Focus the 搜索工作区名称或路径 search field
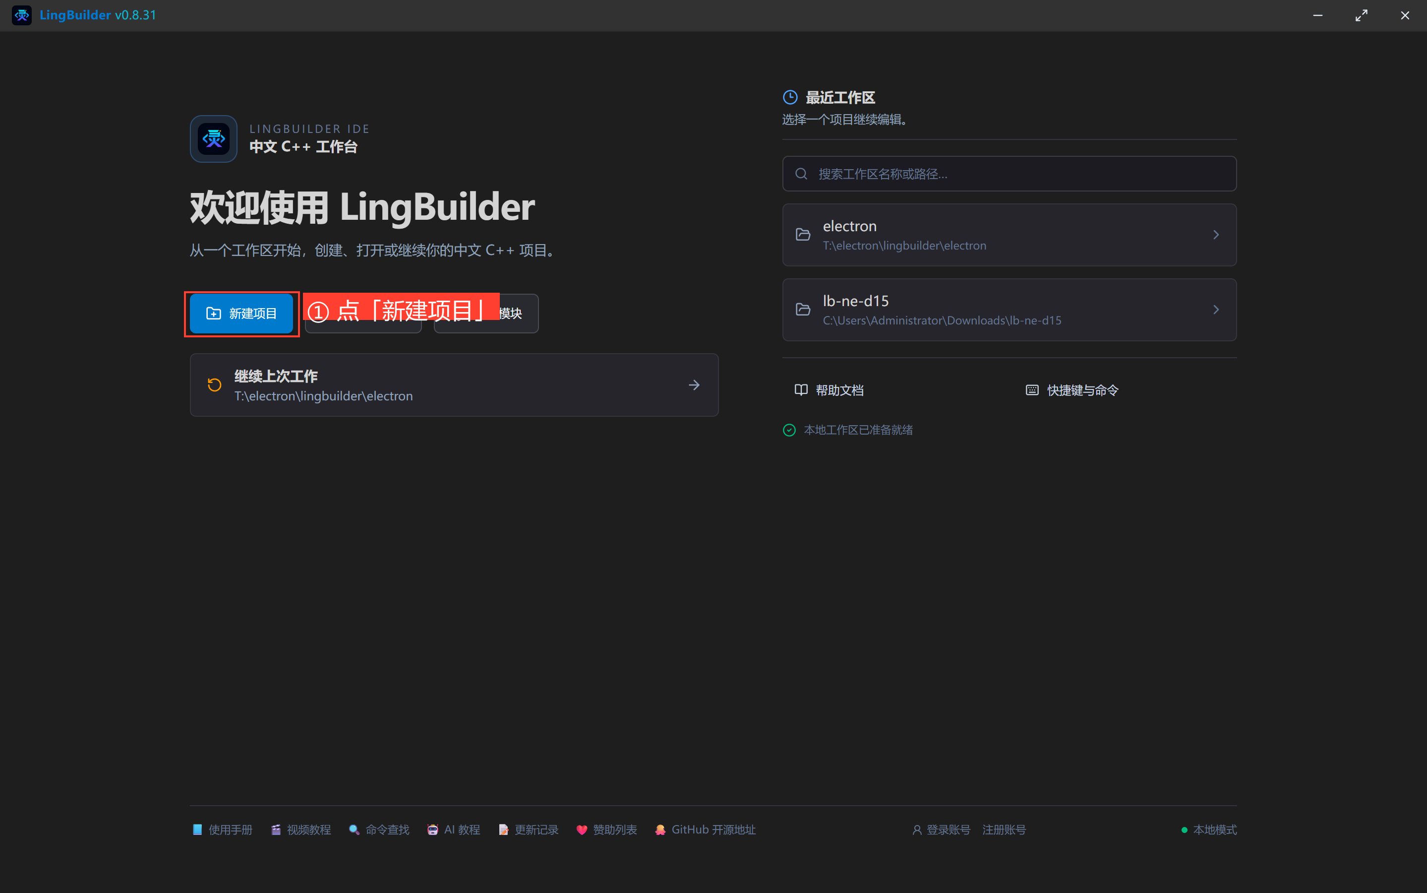This screenshot has height=893, width=1427. [x=1009, y=174]
